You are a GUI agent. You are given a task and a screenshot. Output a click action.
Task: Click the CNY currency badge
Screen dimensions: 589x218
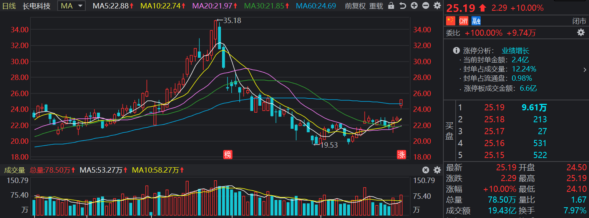(463, 21)
